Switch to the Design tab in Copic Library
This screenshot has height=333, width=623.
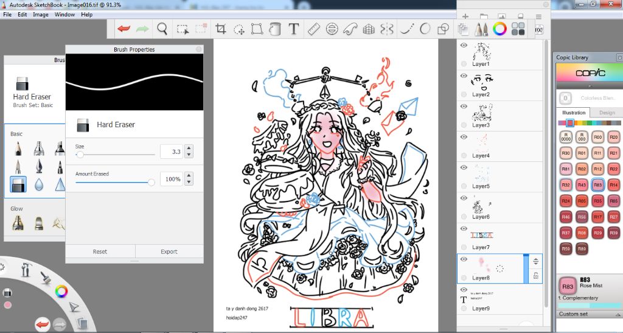pos(607,113)
